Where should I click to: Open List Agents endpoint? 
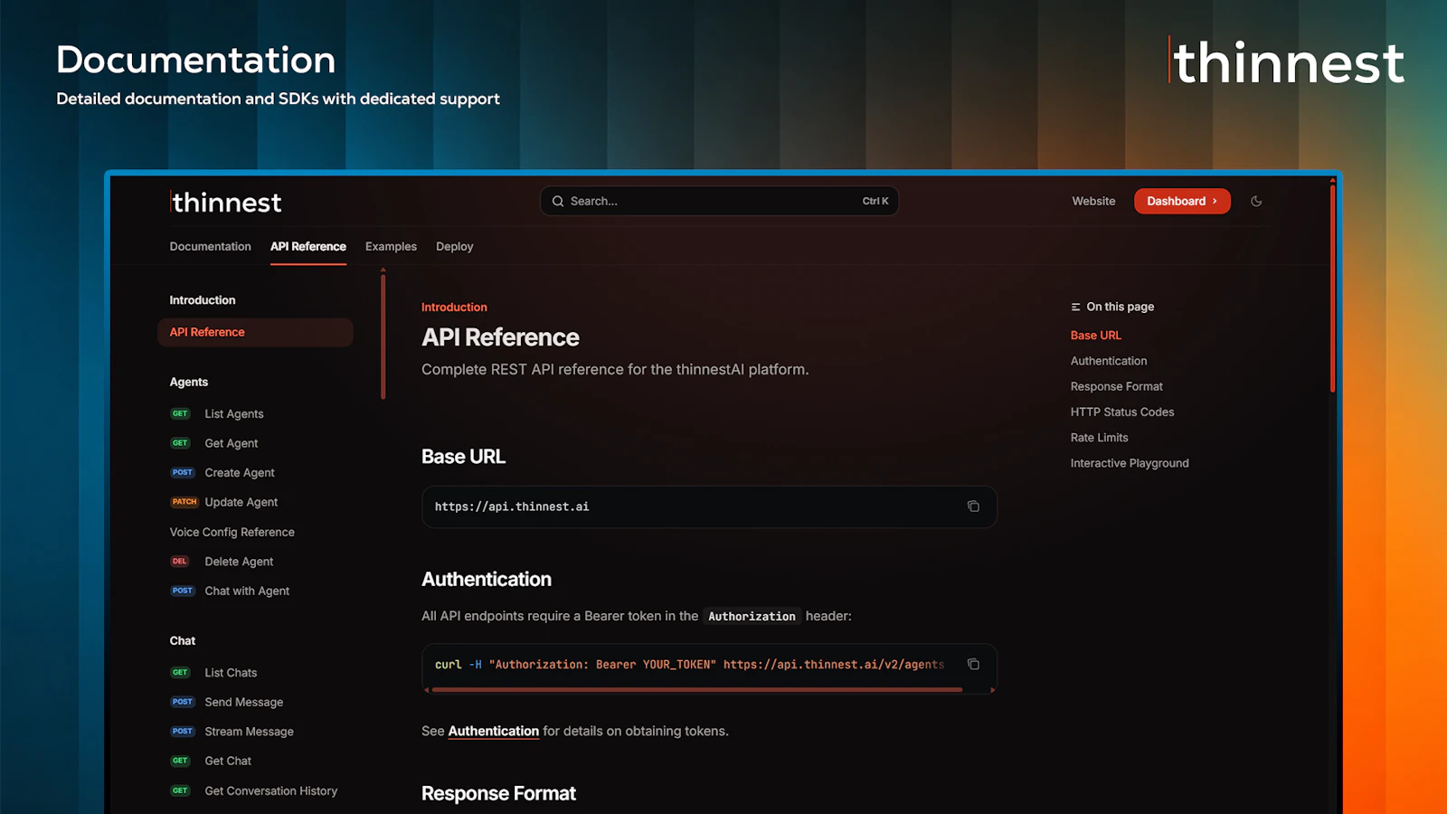[x=234, y=413]
